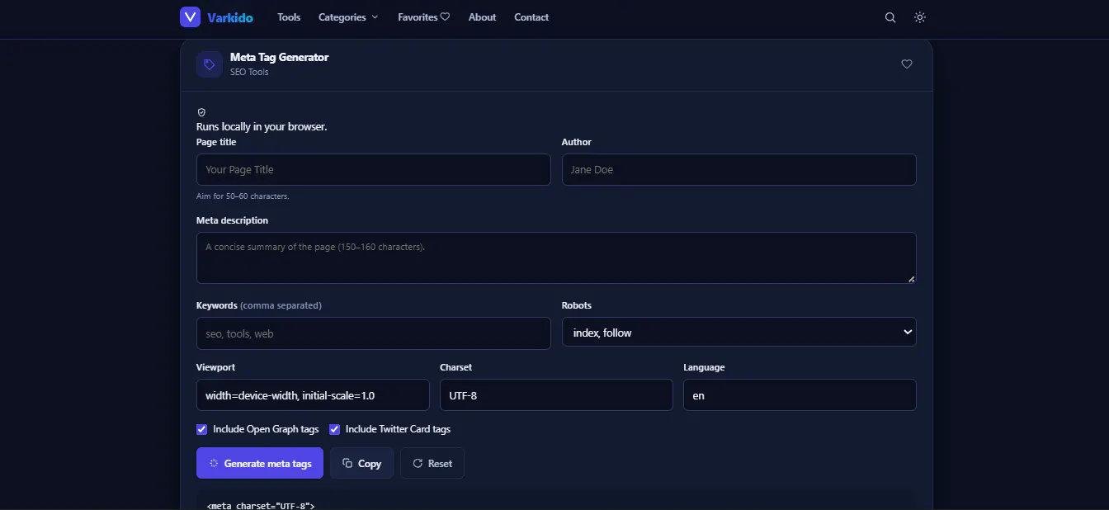Click the Charset UTF-8 field

click(x=556, y=394)
